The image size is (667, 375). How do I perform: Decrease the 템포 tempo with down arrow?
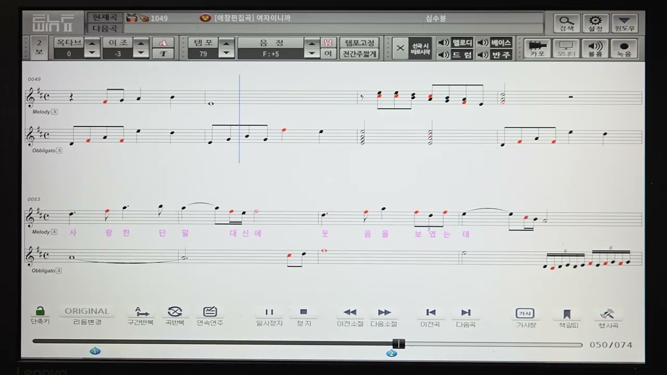pyautogui.click(x=226, y=53)
